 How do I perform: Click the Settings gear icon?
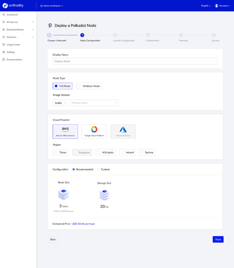tap(4, 52)
